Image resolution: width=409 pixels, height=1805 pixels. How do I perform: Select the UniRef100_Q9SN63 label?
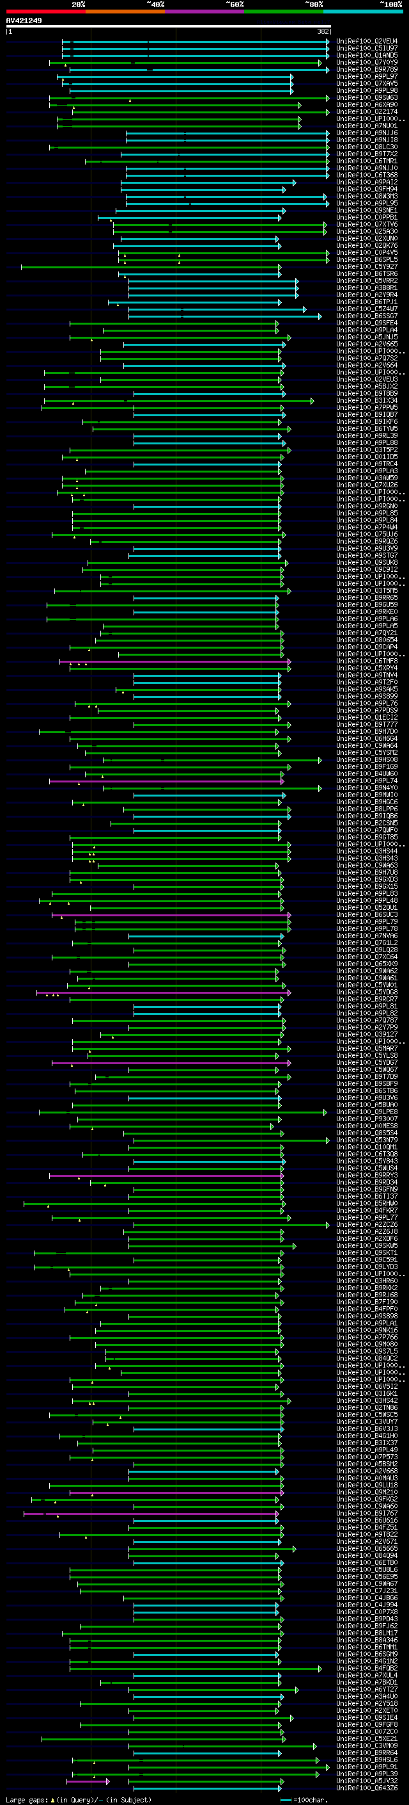point(367,97)
